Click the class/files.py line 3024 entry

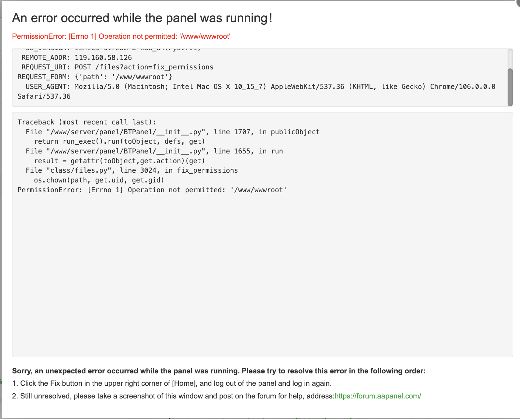[x=132, y=170]
